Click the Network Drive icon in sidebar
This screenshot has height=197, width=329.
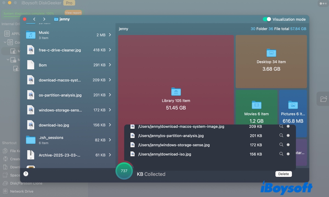[x=5, y=191]
